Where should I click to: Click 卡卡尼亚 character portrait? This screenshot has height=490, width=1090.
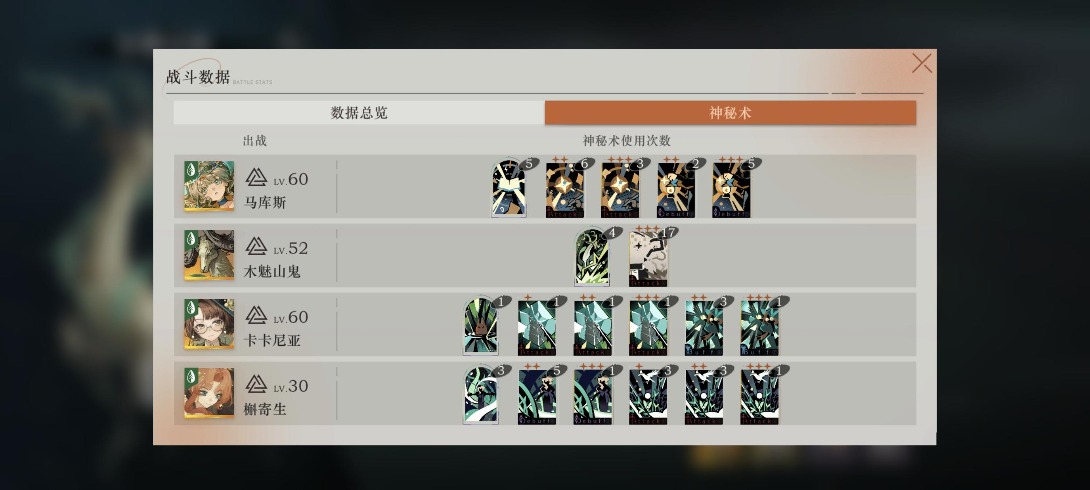[x=209, y=324]
